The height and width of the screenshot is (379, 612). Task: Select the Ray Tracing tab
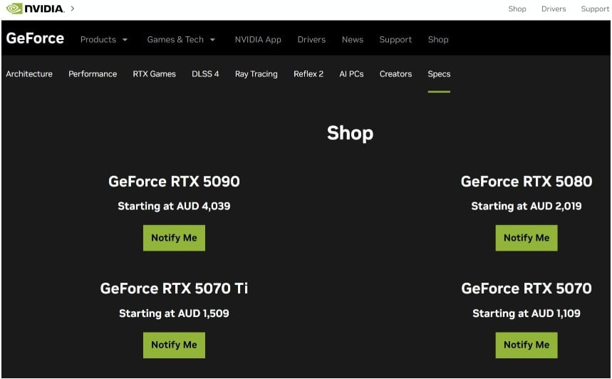pos(256,74)
